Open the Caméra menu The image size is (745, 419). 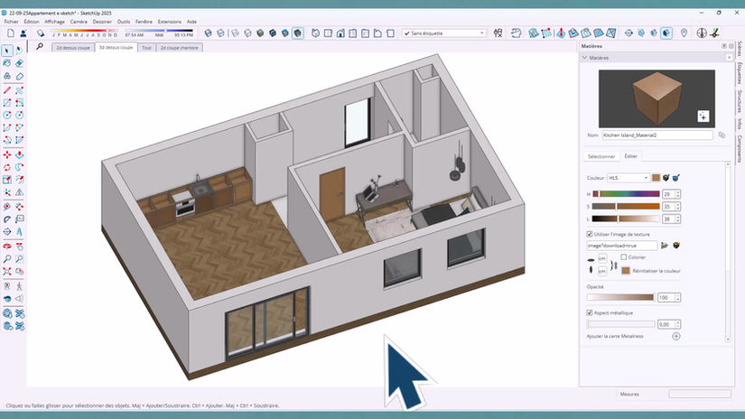point(79,22)
